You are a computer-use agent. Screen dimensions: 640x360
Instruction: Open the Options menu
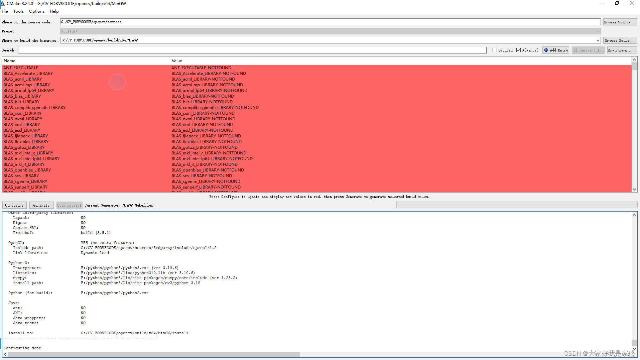36,11
